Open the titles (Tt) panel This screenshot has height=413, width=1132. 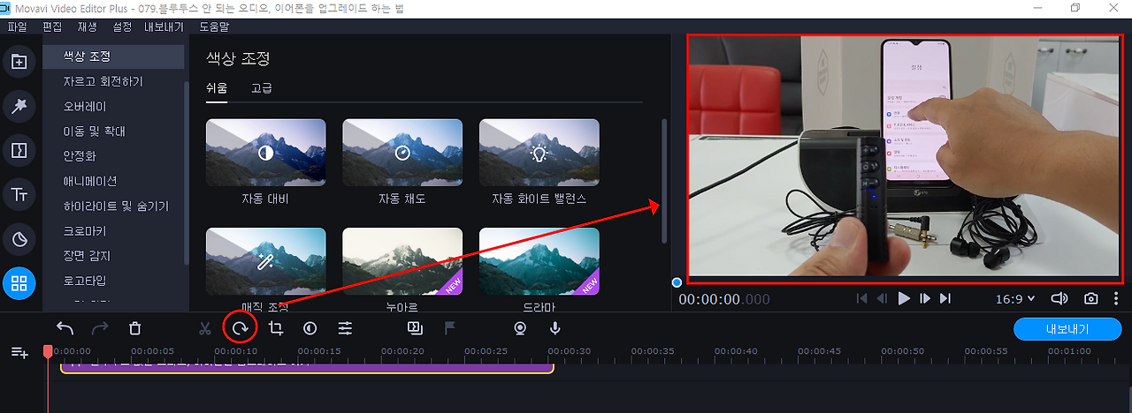pyautogui.click(x=18, y=194)
